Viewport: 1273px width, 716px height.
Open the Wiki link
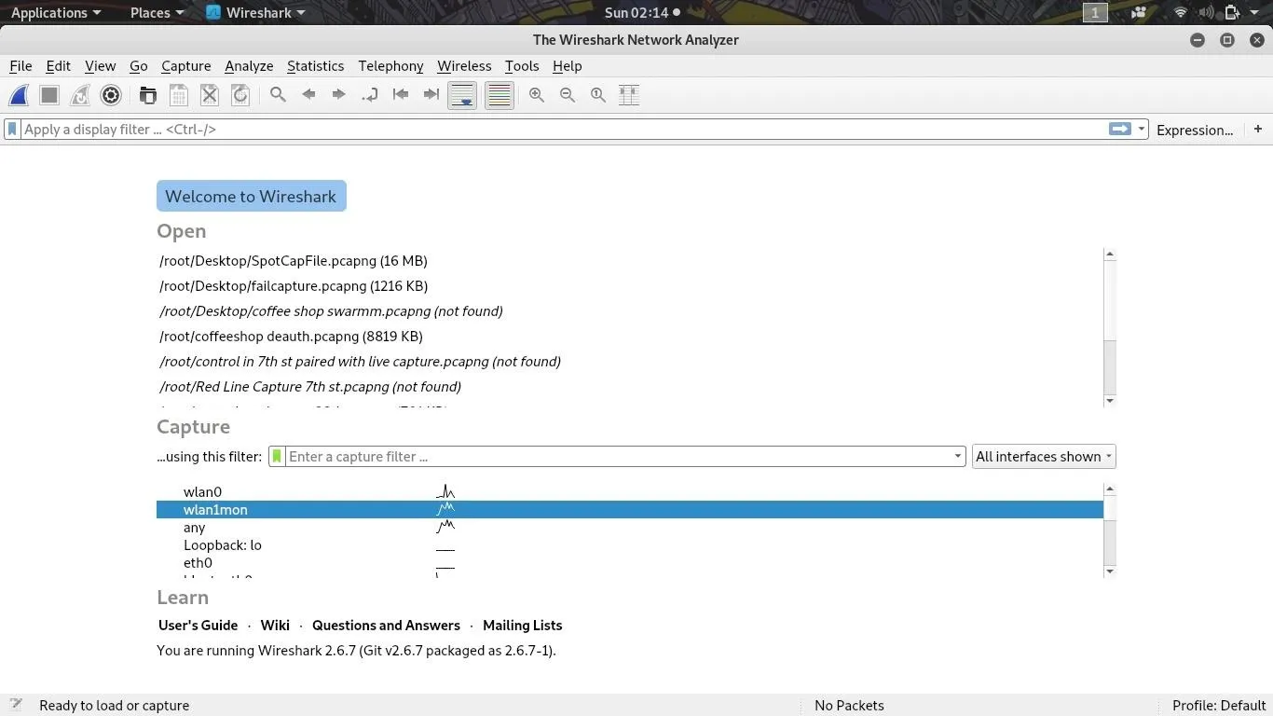click(x=275, y=626)
